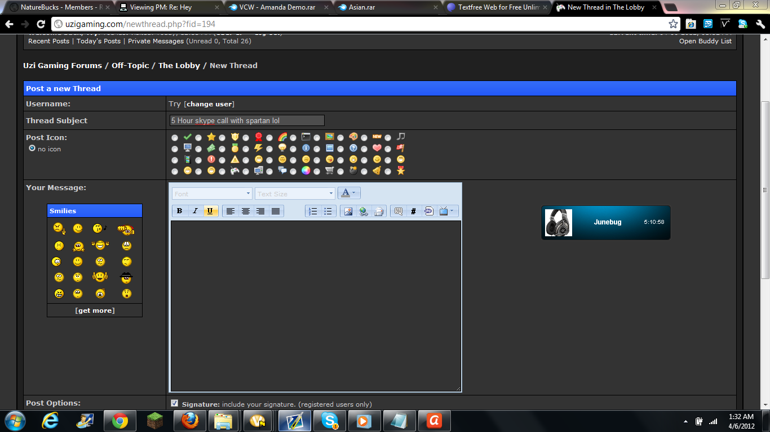Open the Recent Posts link
This screenshot has width=770, height=432.
coord(49,41)
